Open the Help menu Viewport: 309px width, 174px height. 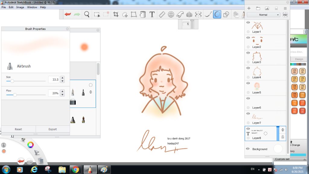pyautogui.click(x=43, y=7)
